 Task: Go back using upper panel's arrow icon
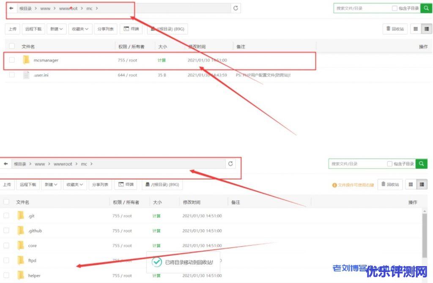pyautogui.click(x=11, y=8)
